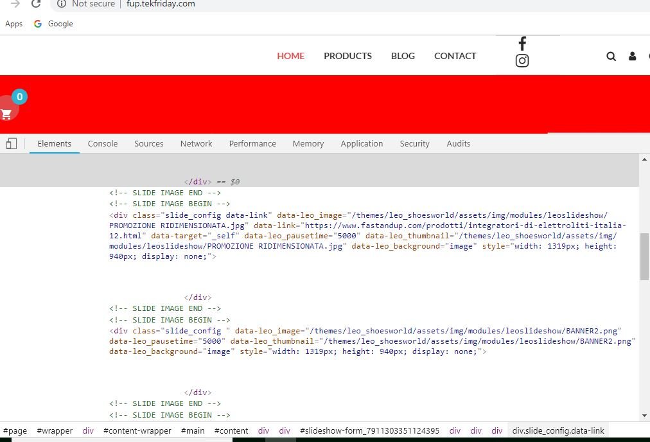Click the browser forward arrow

[x=15, y=4]
